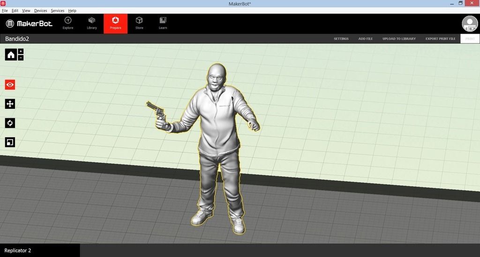
Task: Open the Explore section
Action: tap(68, 23)
